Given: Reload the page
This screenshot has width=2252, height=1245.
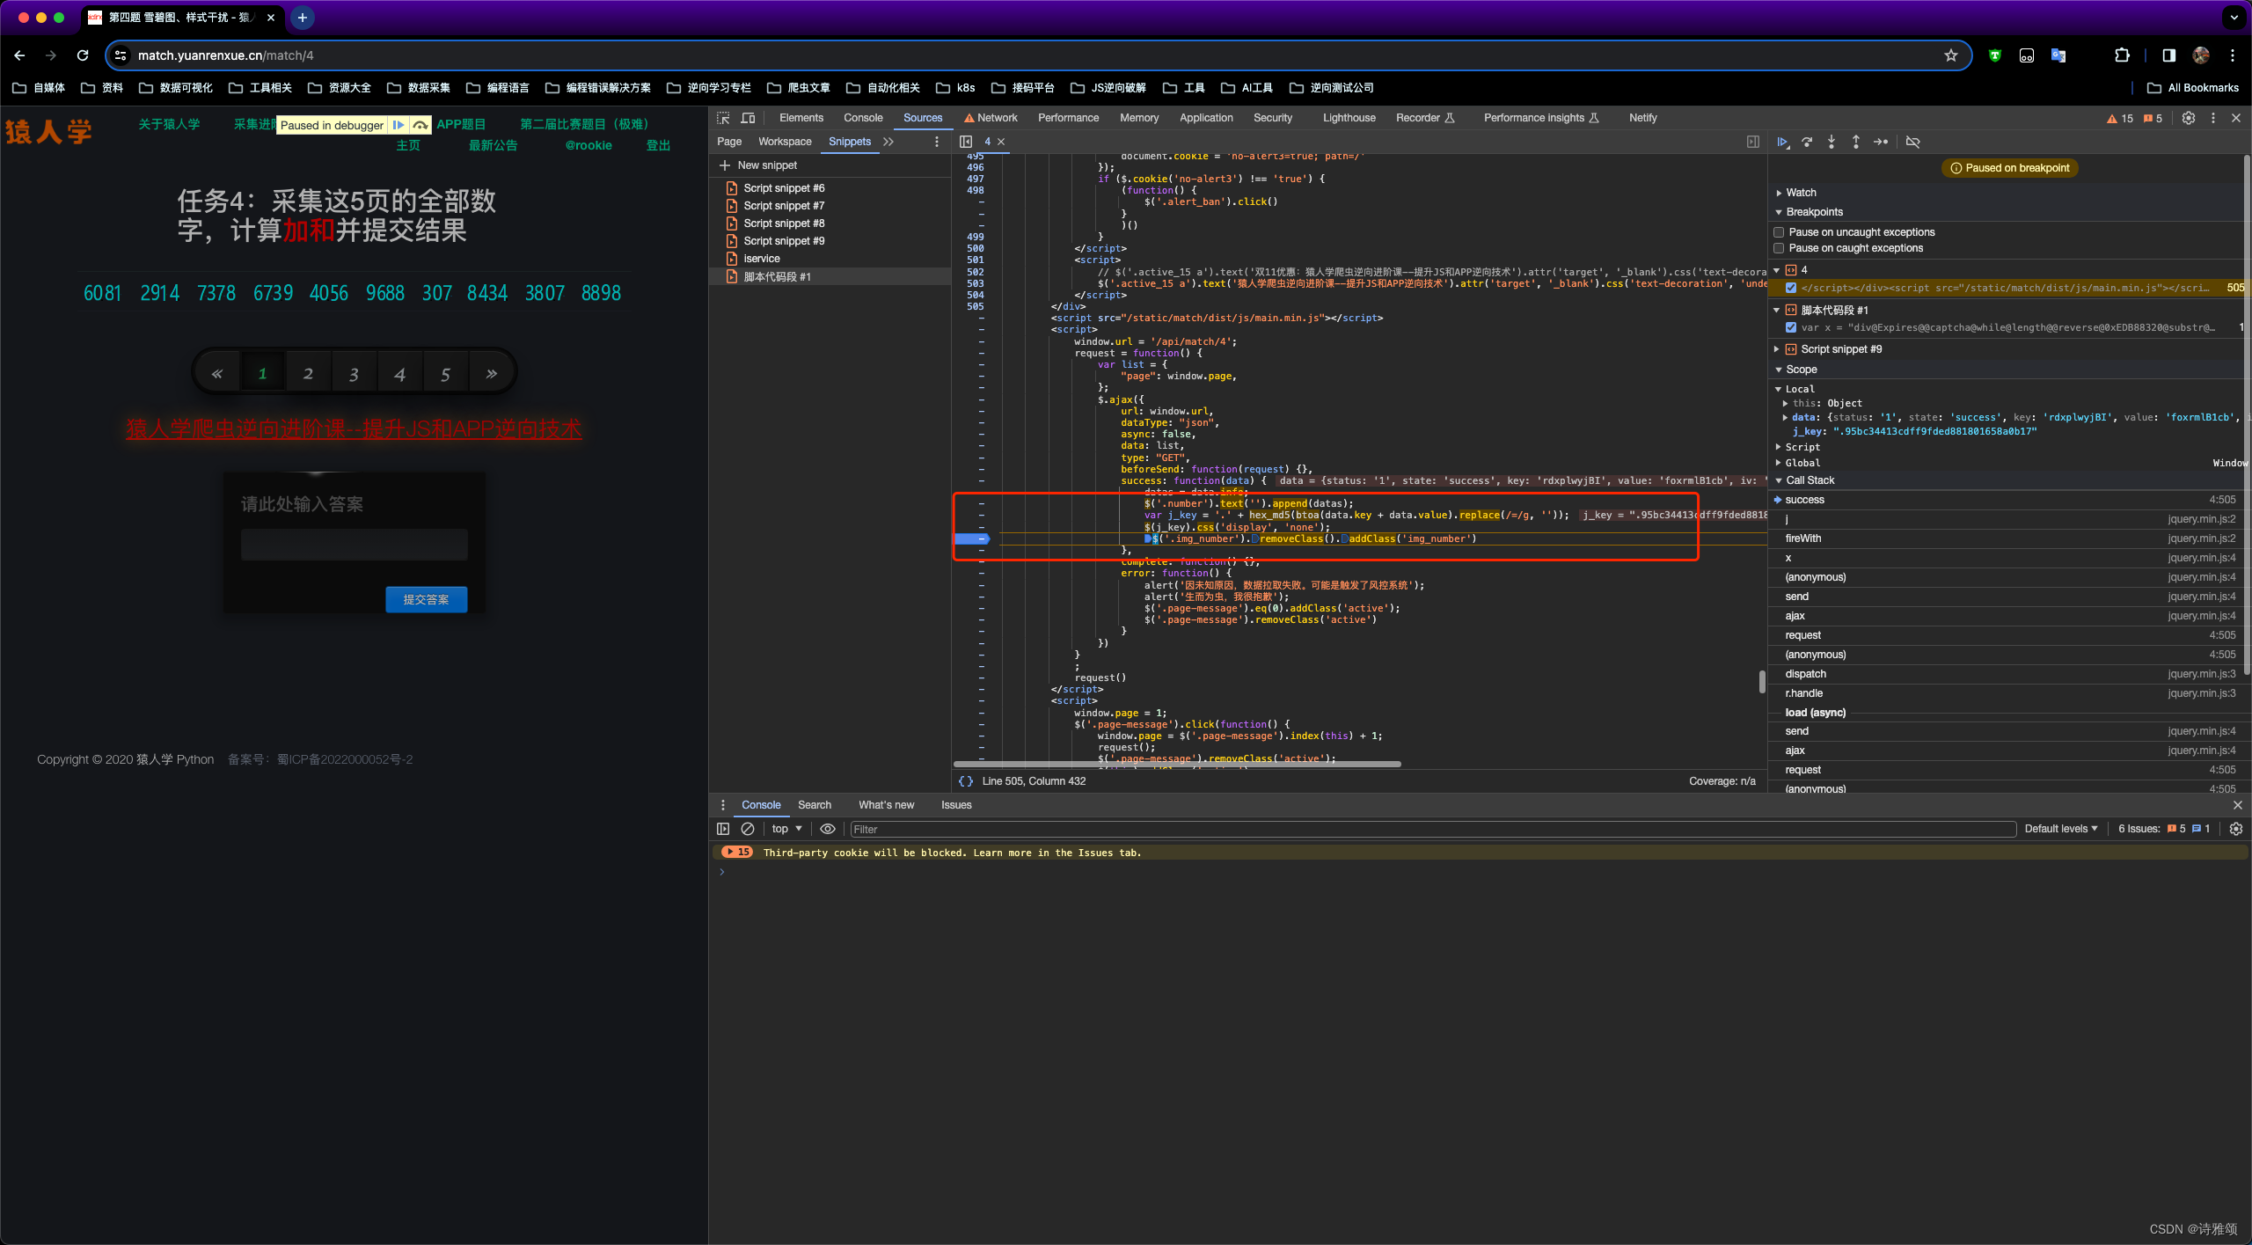Looking at the screenshot, I should (83, 55).
